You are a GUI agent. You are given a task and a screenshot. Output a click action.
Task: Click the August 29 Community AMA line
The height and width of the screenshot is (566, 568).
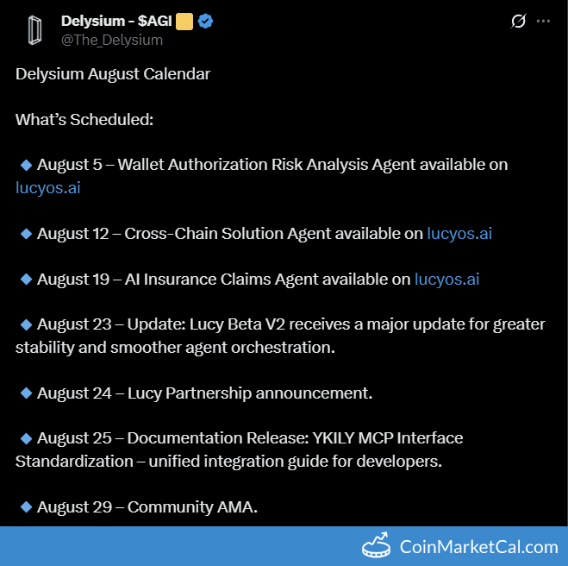(147, 506)
